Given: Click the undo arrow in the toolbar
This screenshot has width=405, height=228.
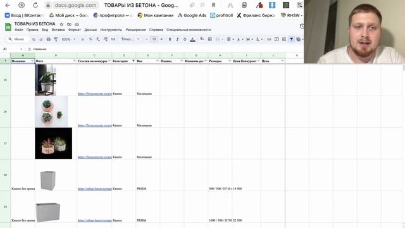Looking at the screenshot, I should [x=34, y=39].
